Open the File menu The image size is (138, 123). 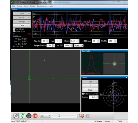(x=13, y=6)
